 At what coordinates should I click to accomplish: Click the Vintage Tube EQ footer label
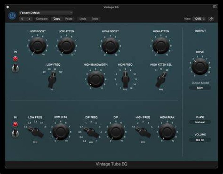click(111, 164)
